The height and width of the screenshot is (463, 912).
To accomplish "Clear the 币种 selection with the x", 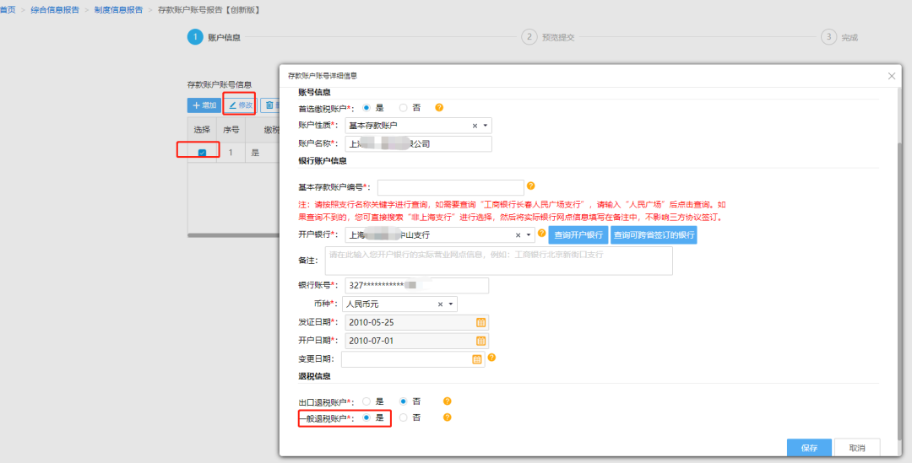I will (x=440, y=304).
